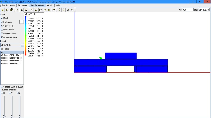Click the Max value input field
Viewport: 211px width, 118px height.
coord(204,10)
